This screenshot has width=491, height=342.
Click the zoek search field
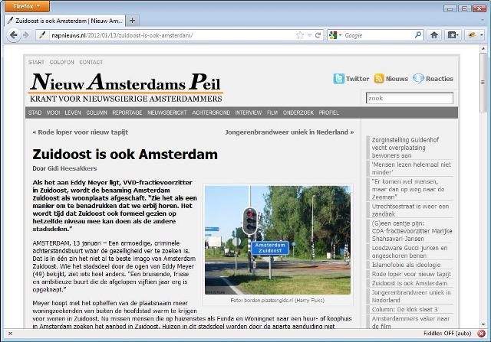pos(409,98)
